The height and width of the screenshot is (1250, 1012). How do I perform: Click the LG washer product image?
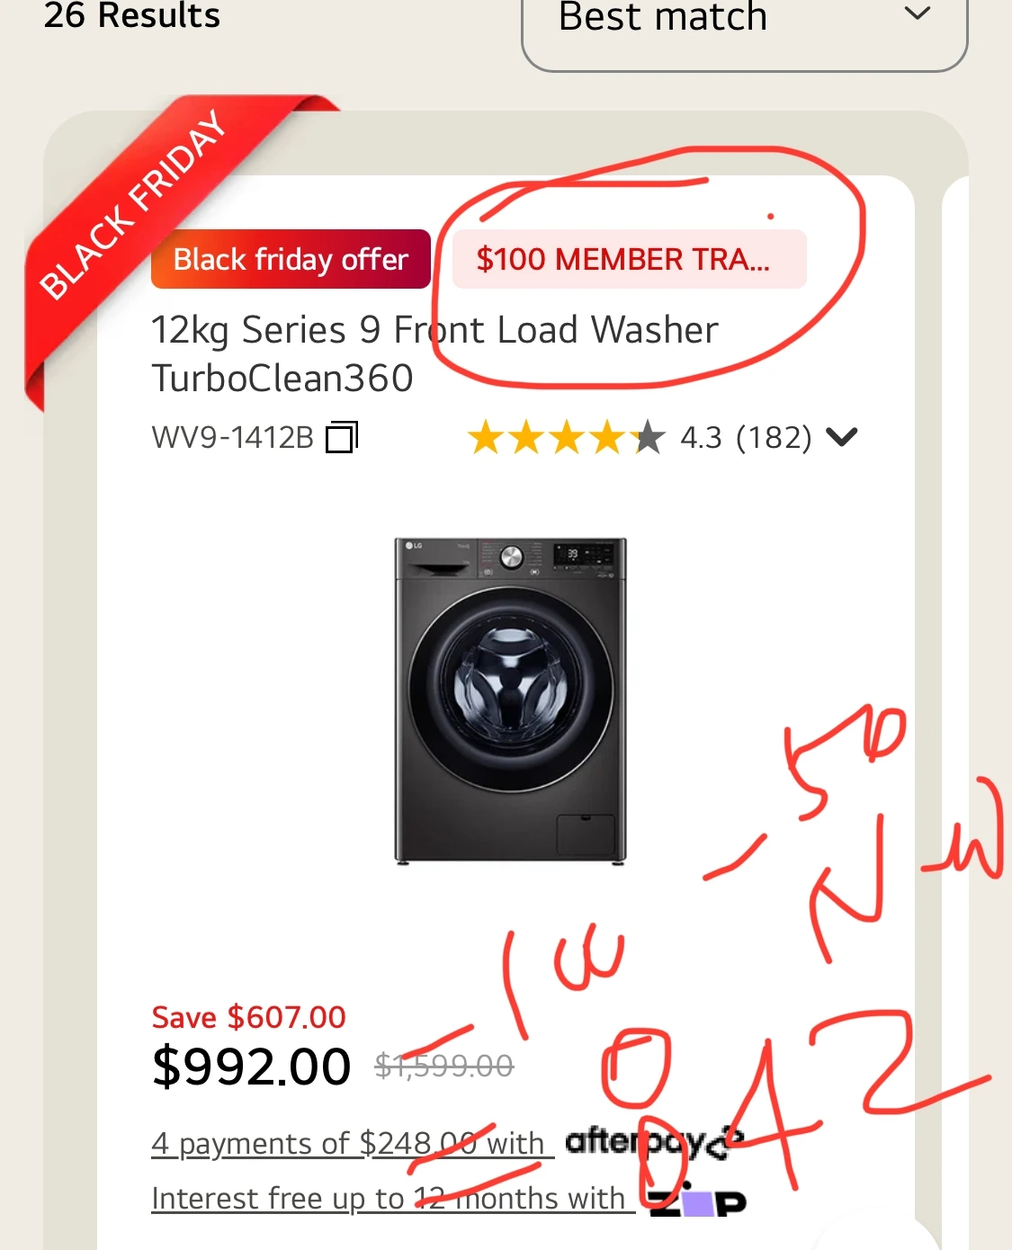(510, 701)
